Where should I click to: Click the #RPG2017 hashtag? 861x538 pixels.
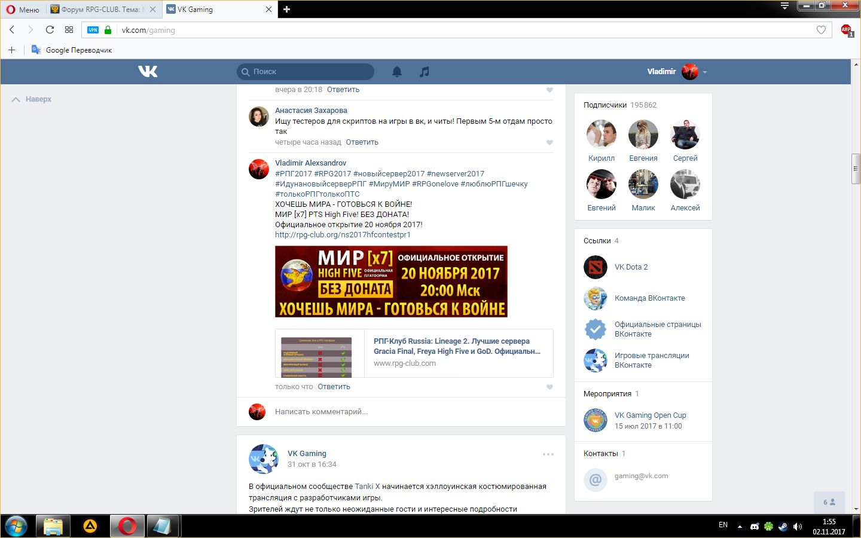click(x=332, y=174)
